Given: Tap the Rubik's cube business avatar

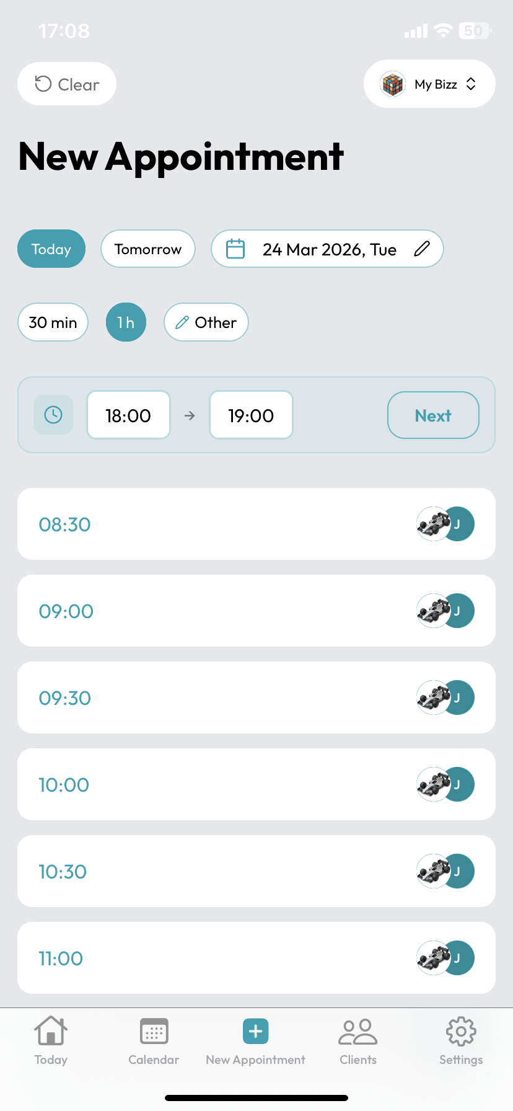Looking at the screenshot, I should coord(393,84).
